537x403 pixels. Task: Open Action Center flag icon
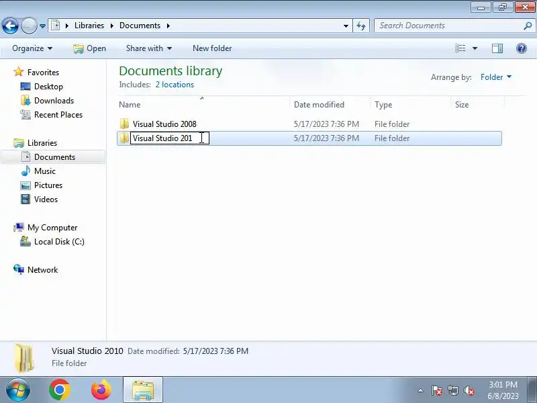click(x=437, y=390)
